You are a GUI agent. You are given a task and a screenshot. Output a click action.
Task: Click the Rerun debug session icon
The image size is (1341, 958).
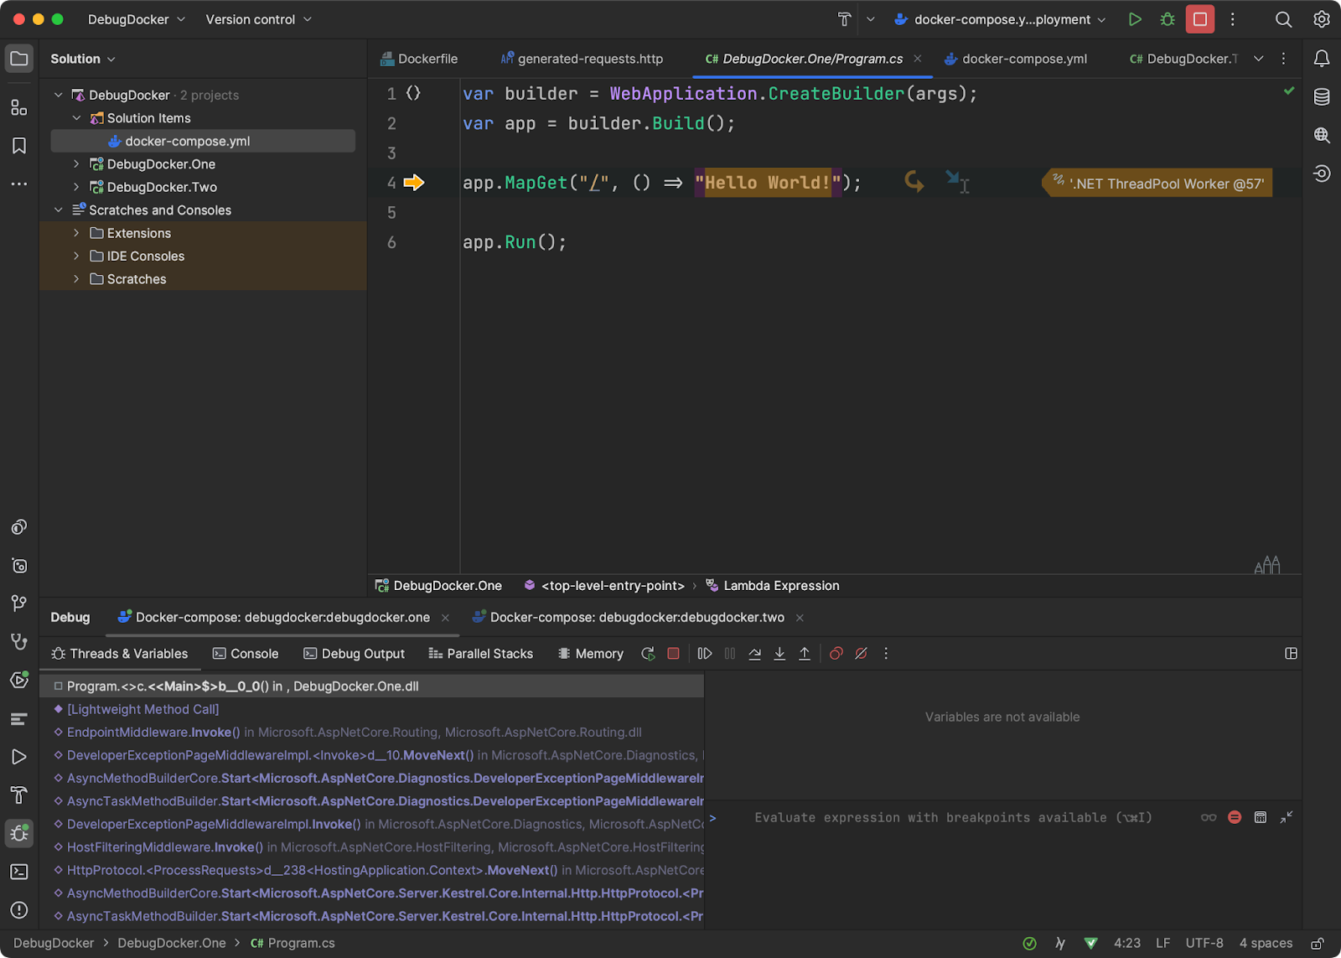point(648,654)
